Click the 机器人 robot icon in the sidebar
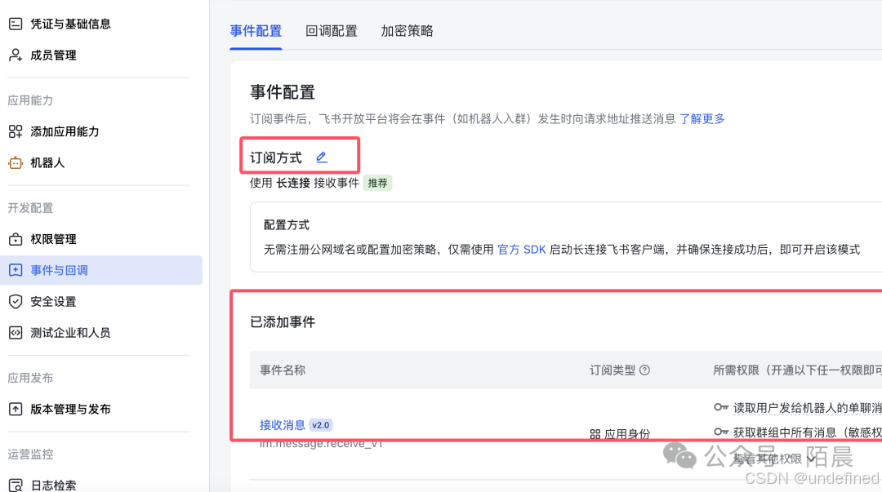Viewport: 882px width, 492px height. pos(15,162)
